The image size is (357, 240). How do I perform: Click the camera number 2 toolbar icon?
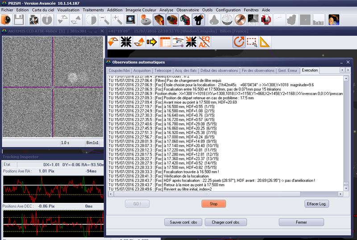(x=172, y=20)
